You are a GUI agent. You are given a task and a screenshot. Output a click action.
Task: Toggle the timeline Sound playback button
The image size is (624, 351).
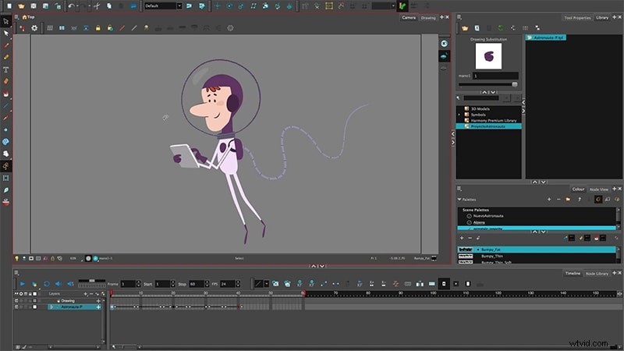click(58, 284)
